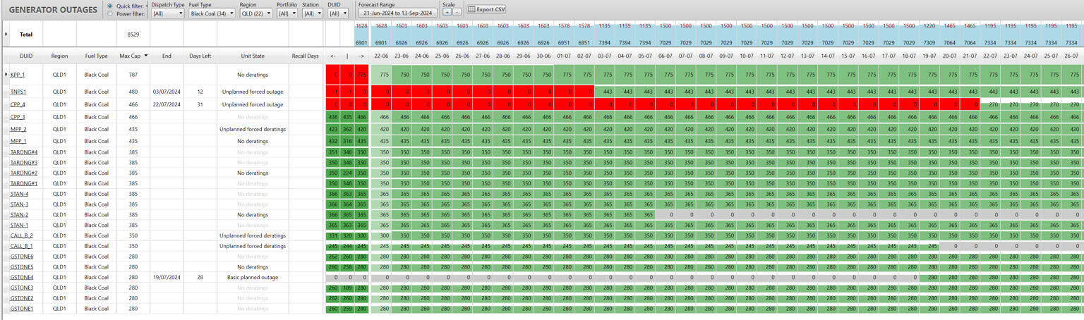Export data using Export CSV button
Screen dimensions: 1084x320
click(486, 9)
